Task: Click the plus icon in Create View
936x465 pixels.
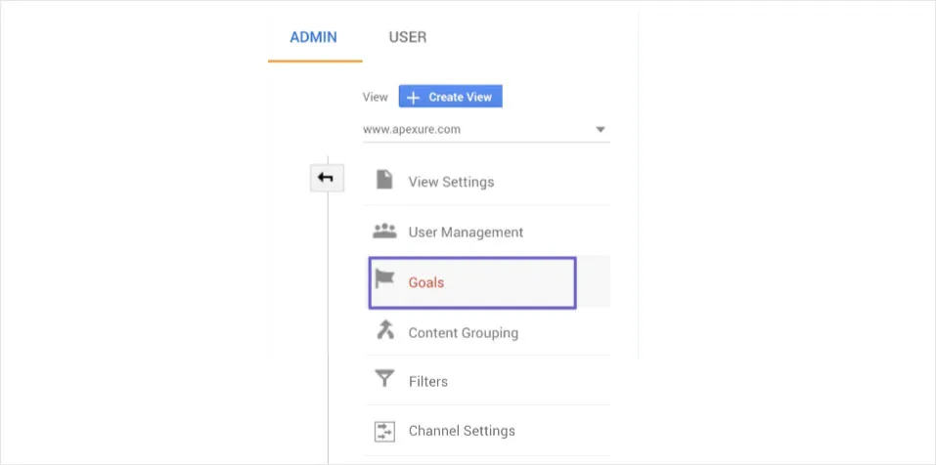Action: (x=413, y=97)
